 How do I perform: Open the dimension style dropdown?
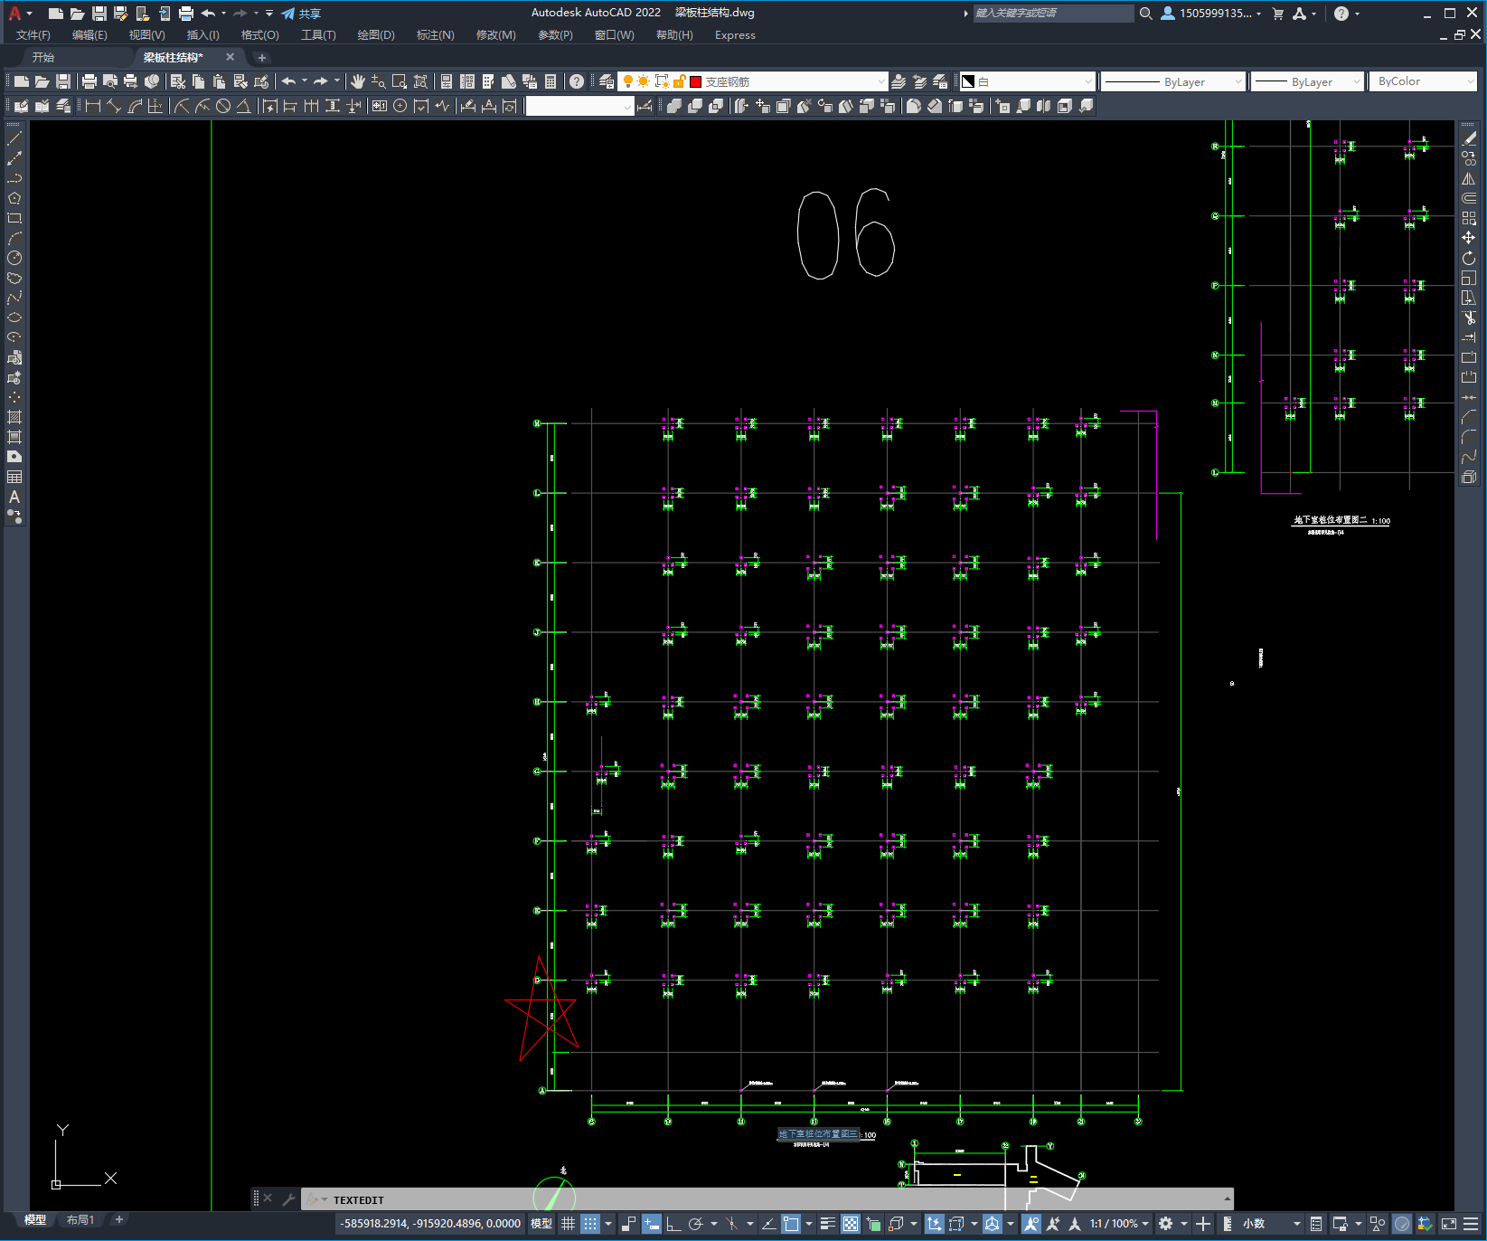pos(579,106)
